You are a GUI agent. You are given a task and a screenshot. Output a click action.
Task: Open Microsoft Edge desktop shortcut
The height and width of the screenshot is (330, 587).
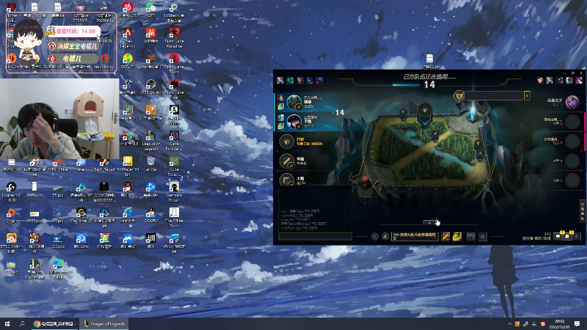(x=58, y=269)
